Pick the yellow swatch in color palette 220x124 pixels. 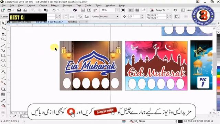(219, 76)
